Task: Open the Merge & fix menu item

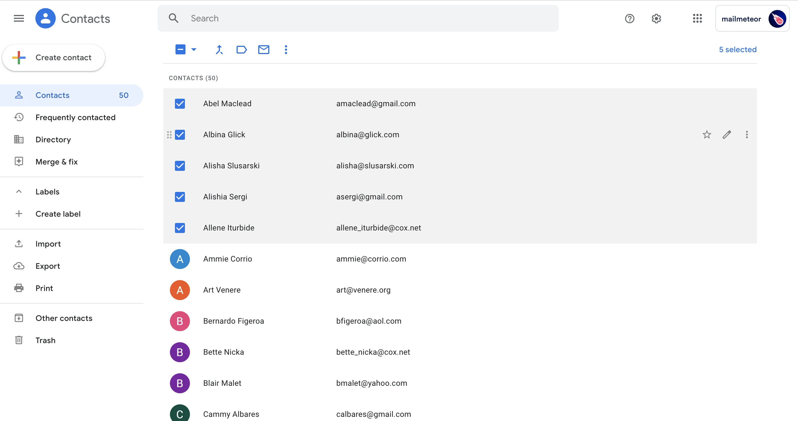Action: click(x=56, y=161)
